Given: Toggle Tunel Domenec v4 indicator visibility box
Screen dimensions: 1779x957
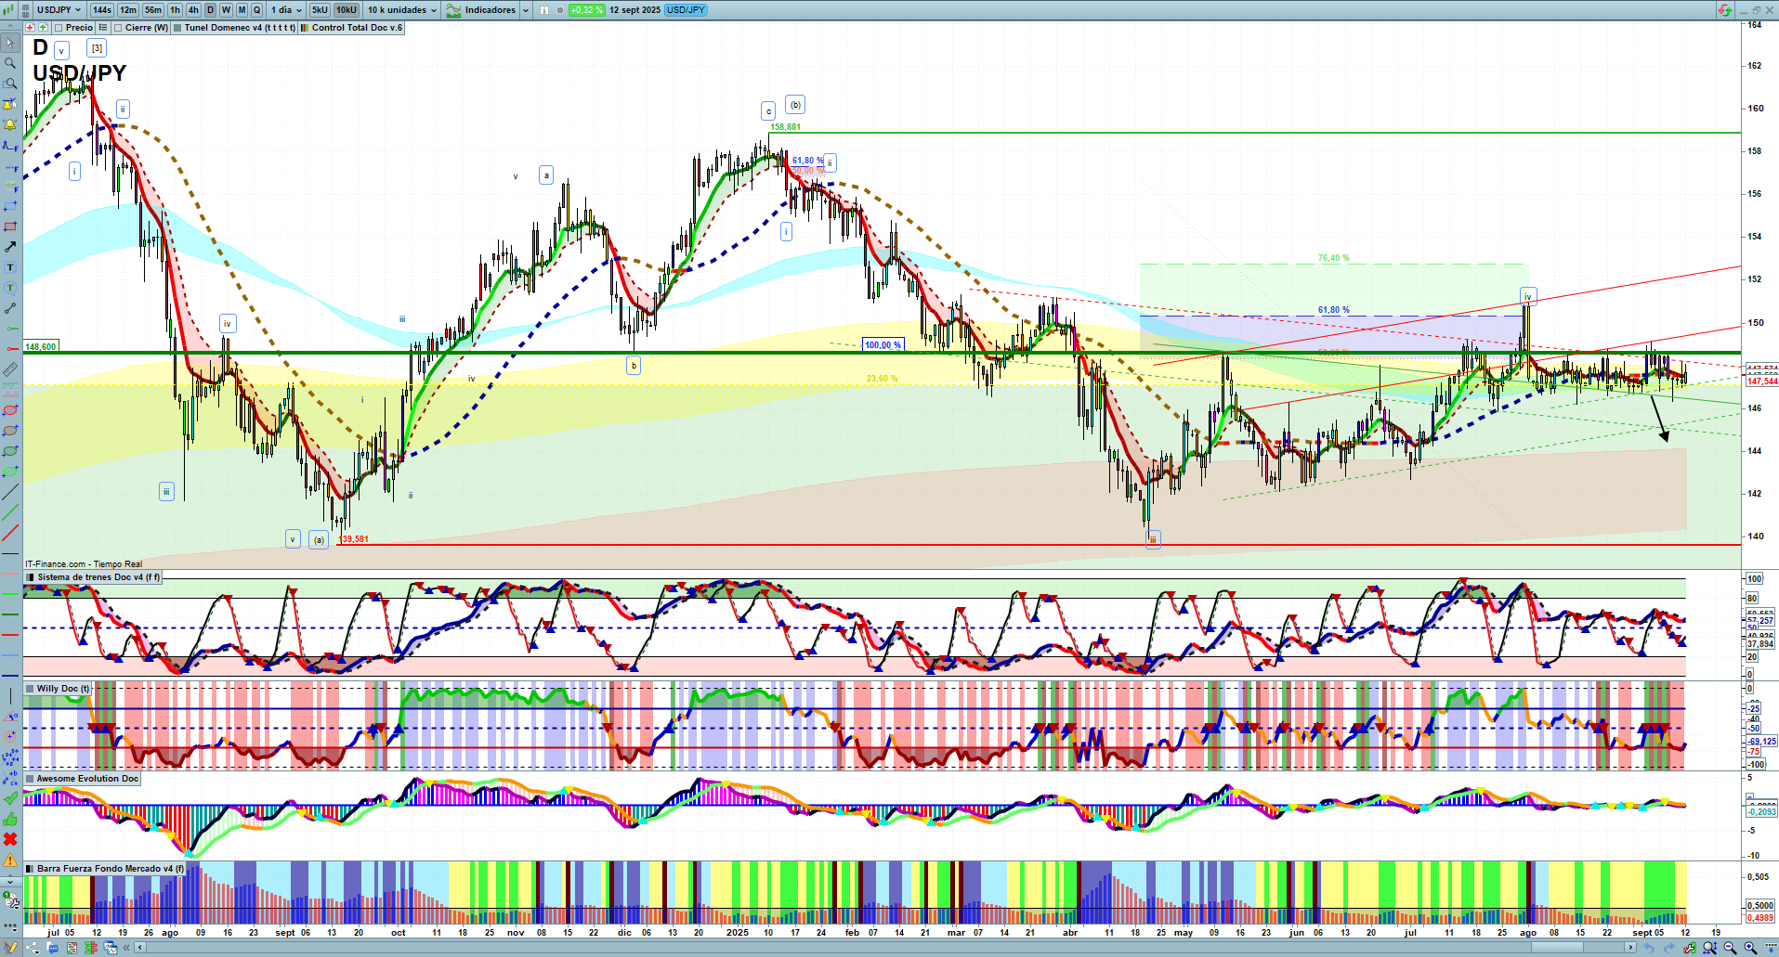Looking at the screenshot, I should 177,28.
